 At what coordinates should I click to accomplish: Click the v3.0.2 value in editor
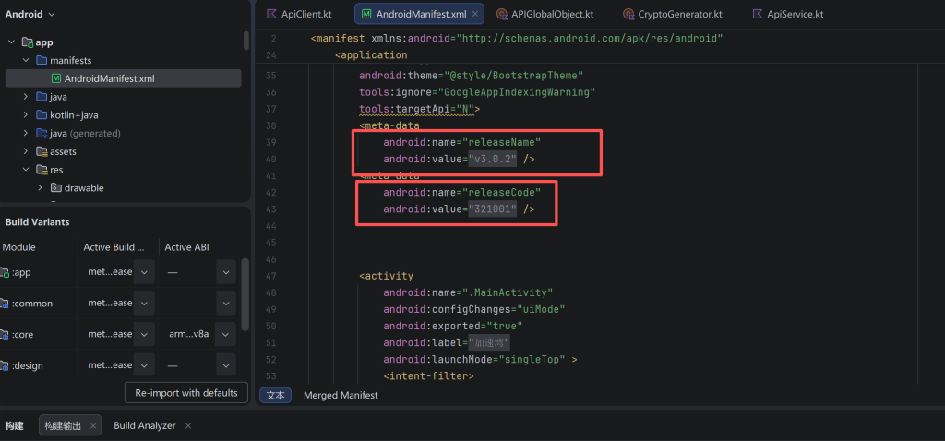tap(493, 159)
